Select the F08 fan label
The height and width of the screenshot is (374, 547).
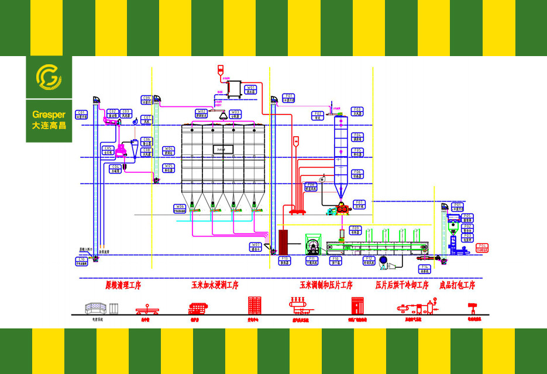coord(311,186)
